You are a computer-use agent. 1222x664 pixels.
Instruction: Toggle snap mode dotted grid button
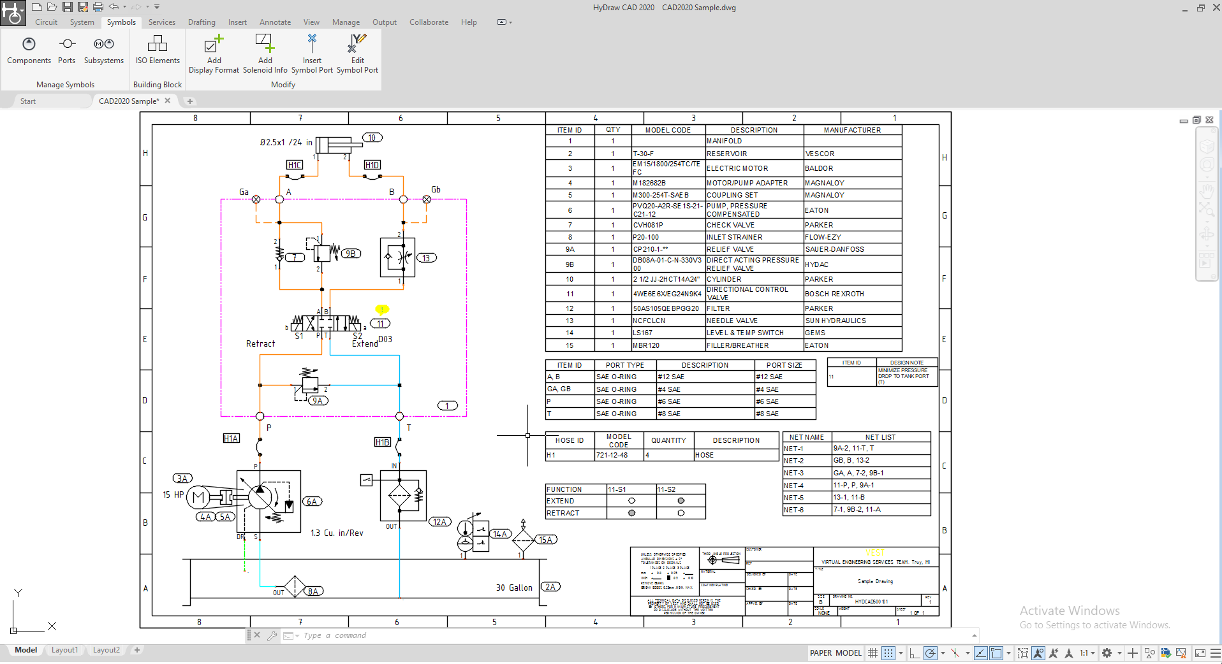coord(888,653)
